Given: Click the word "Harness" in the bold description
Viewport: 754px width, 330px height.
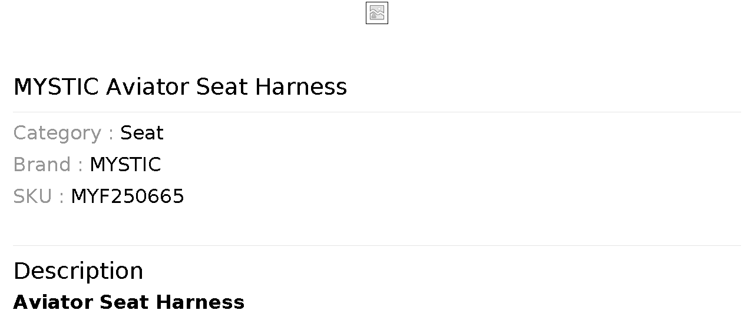Looking at the screenshot, I should 200,302.
